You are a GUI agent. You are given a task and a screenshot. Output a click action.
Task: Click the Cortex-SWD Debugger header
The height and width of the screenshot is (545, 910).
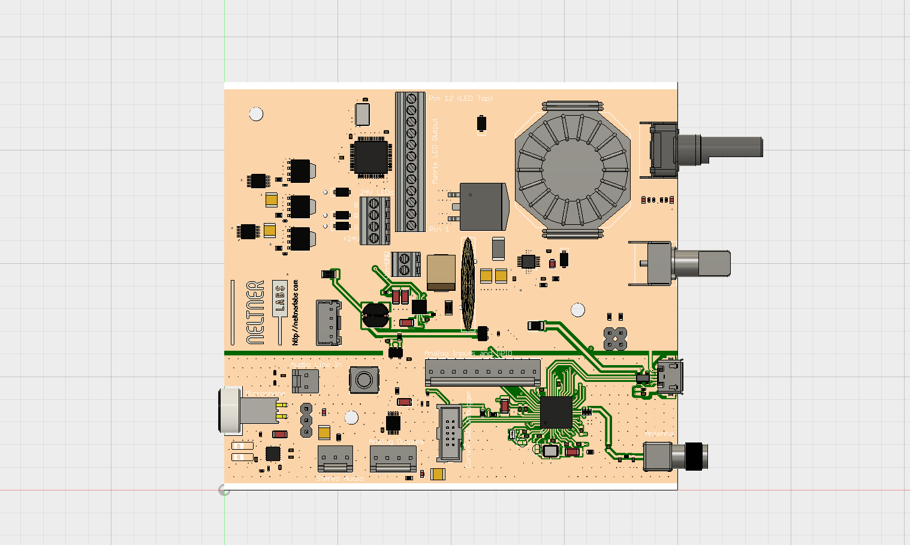pos(450,432)
